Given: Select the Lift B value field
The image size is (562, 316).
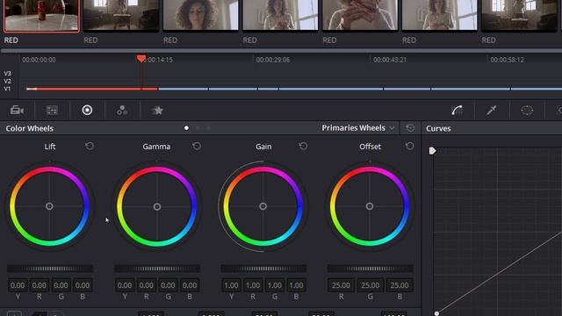Looking at the screenshot, I should click(x=83, y=285).
